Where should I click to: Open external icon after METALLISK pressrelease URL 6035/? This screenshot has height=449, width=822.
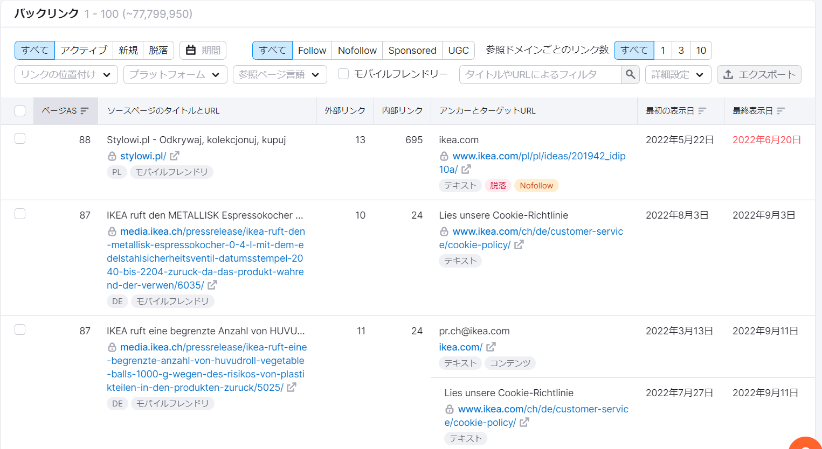coord(212,285)
